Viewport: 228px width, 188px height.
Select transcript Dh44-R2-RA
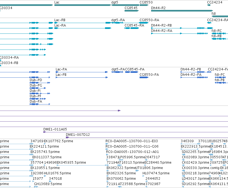[180, 33]
